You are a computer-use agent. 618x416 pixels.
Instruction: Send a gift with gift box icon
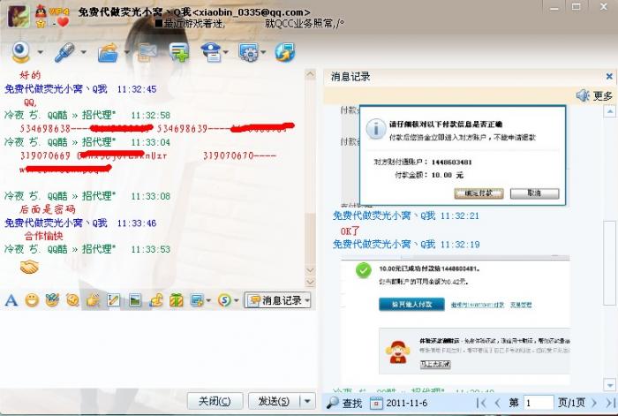point(177,300)
